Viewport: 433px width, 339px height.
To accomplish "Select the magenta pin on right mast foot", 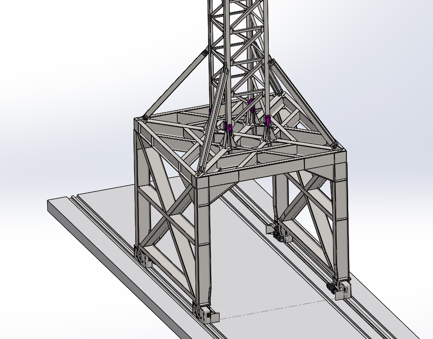I will [268, 119].
